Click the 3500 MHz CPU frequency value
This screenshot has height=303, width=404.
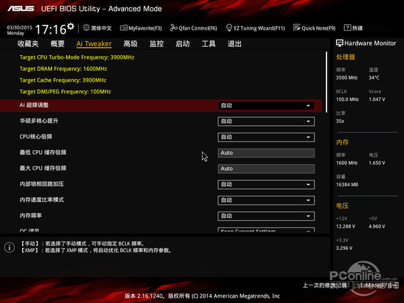[x=347, y=77]
